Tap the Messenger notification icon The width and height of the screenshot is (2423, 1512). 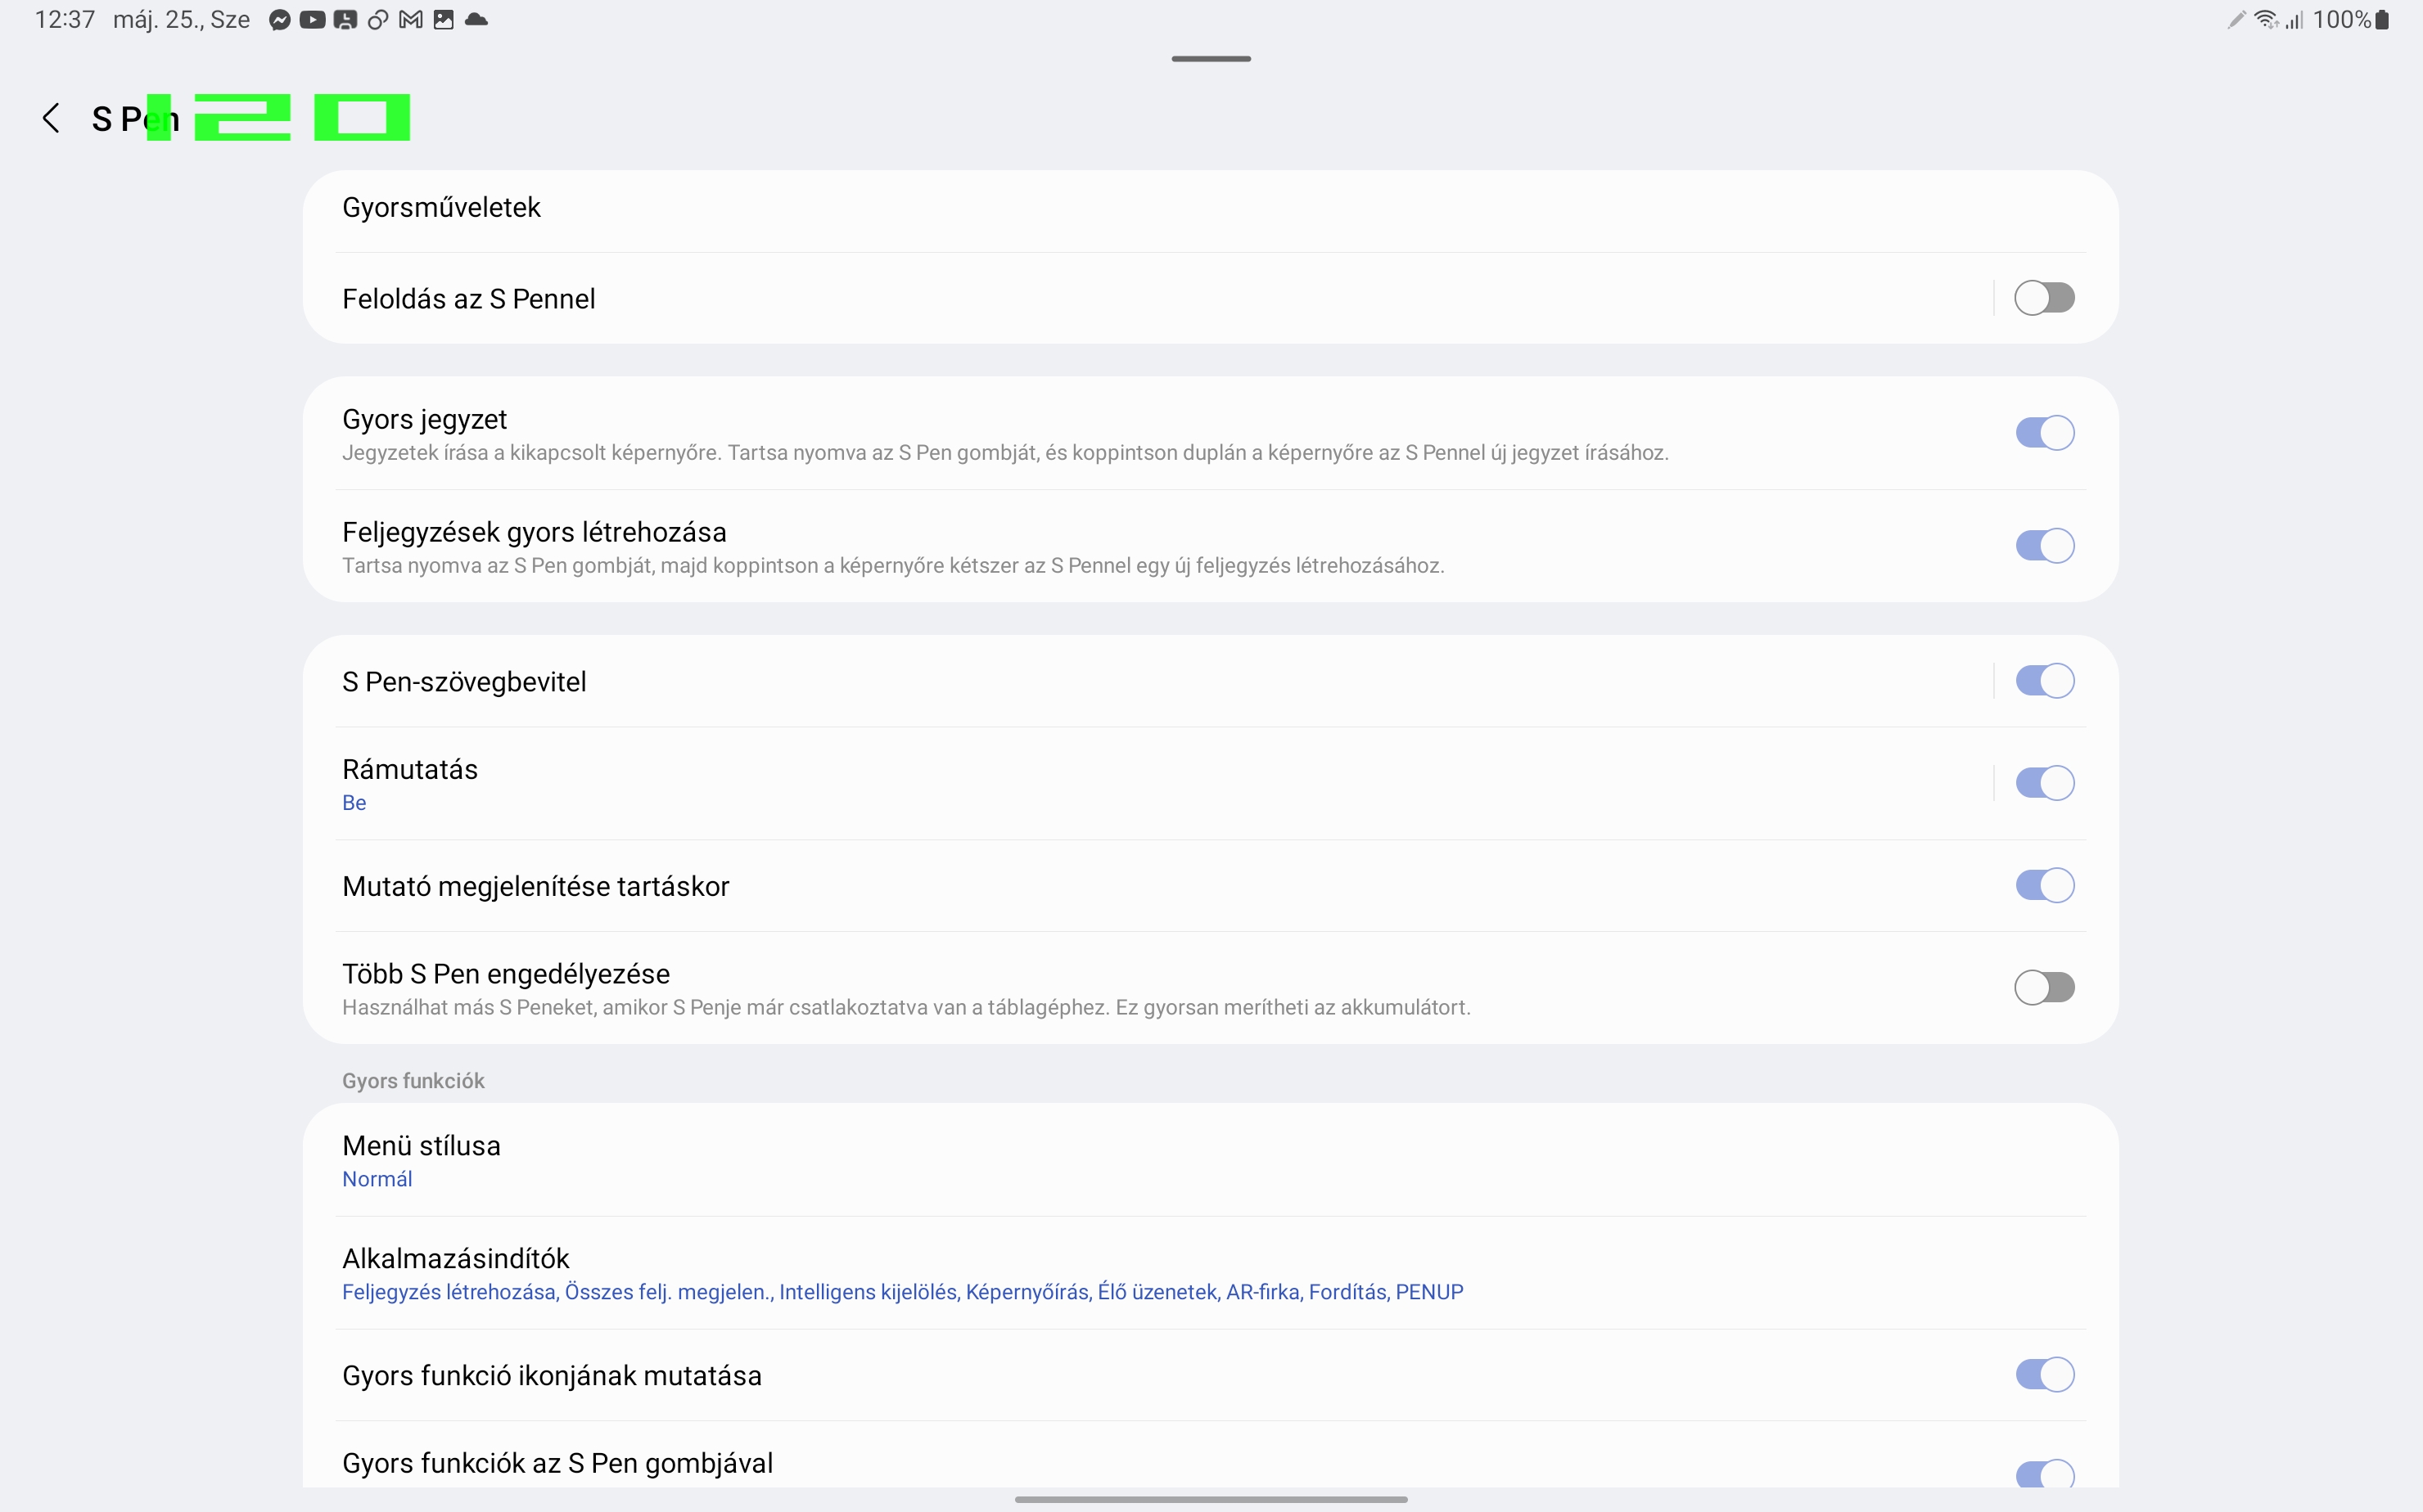[x=280, y=20]
